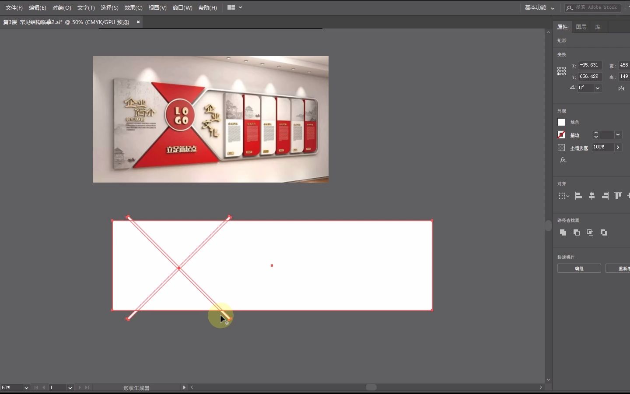The height and width of the screenshot is (394, 630).
Task: Click the X coordinate field -35.631
Action: pyautogui.click(x=590, y=65)
